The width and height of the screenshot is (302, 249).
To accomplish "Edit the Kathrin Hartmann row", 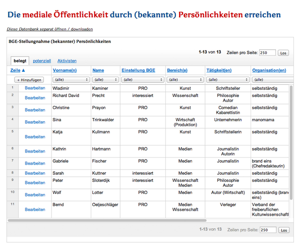I will (35, 152).
